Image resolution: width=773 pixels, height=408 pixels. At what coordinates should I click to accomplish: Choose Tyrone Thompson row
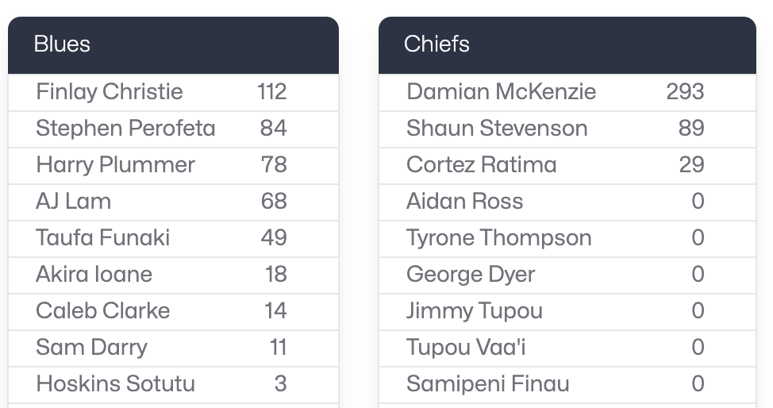pos(567,238)
